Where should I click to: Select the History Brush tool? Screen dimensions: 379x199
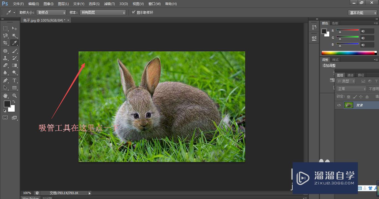(14, 58)
